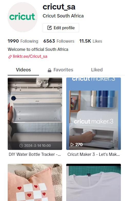The height and width of the screenshot is (201, 125).
Task: Open the white t-shirt video thumbnail
Action: [93, 183]
